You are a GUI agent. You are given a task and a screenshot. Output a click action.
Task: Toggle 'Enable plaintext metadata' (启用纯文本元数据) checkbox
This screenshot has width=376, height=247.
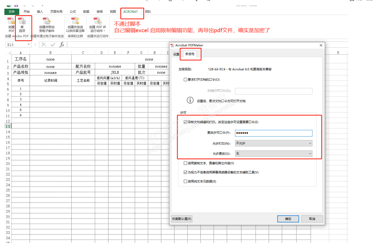185,181
